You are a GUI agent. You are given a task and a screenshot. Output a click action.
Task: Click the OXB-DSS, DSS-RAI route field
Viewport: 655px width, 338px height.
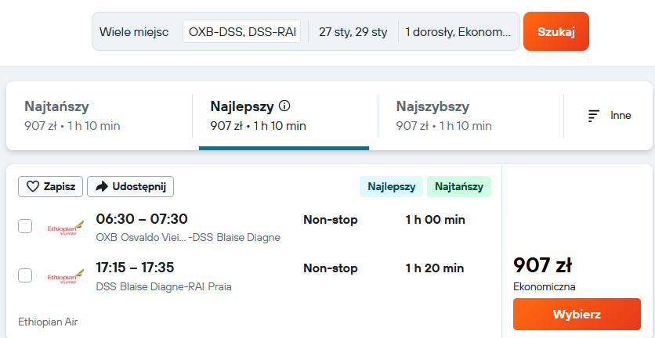pos(242,31)
